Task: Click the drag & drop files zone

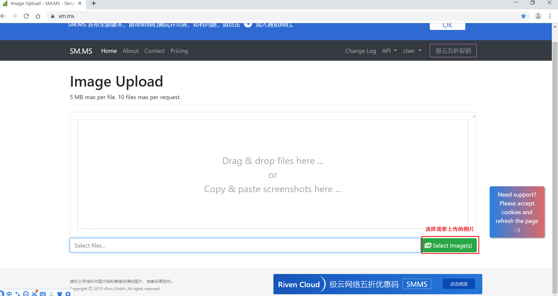Action: tap(273, 174)
